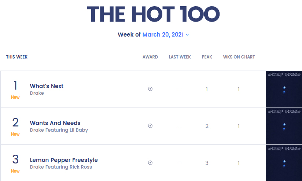Screen dimensions: 302x181
Task: Open Scary Hours cover for What's Next
Action: click(284, 89)
